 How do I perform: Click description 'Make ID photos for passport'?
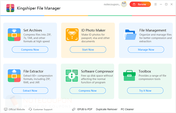tap(95, 38)
